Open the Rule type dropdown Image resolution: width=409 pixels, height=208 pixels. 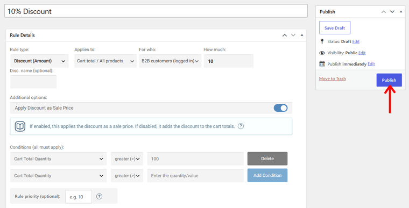point(39,61)
